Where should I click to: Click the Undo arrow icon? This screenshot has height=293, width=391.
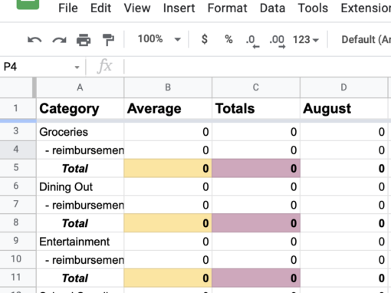point(34,40)
